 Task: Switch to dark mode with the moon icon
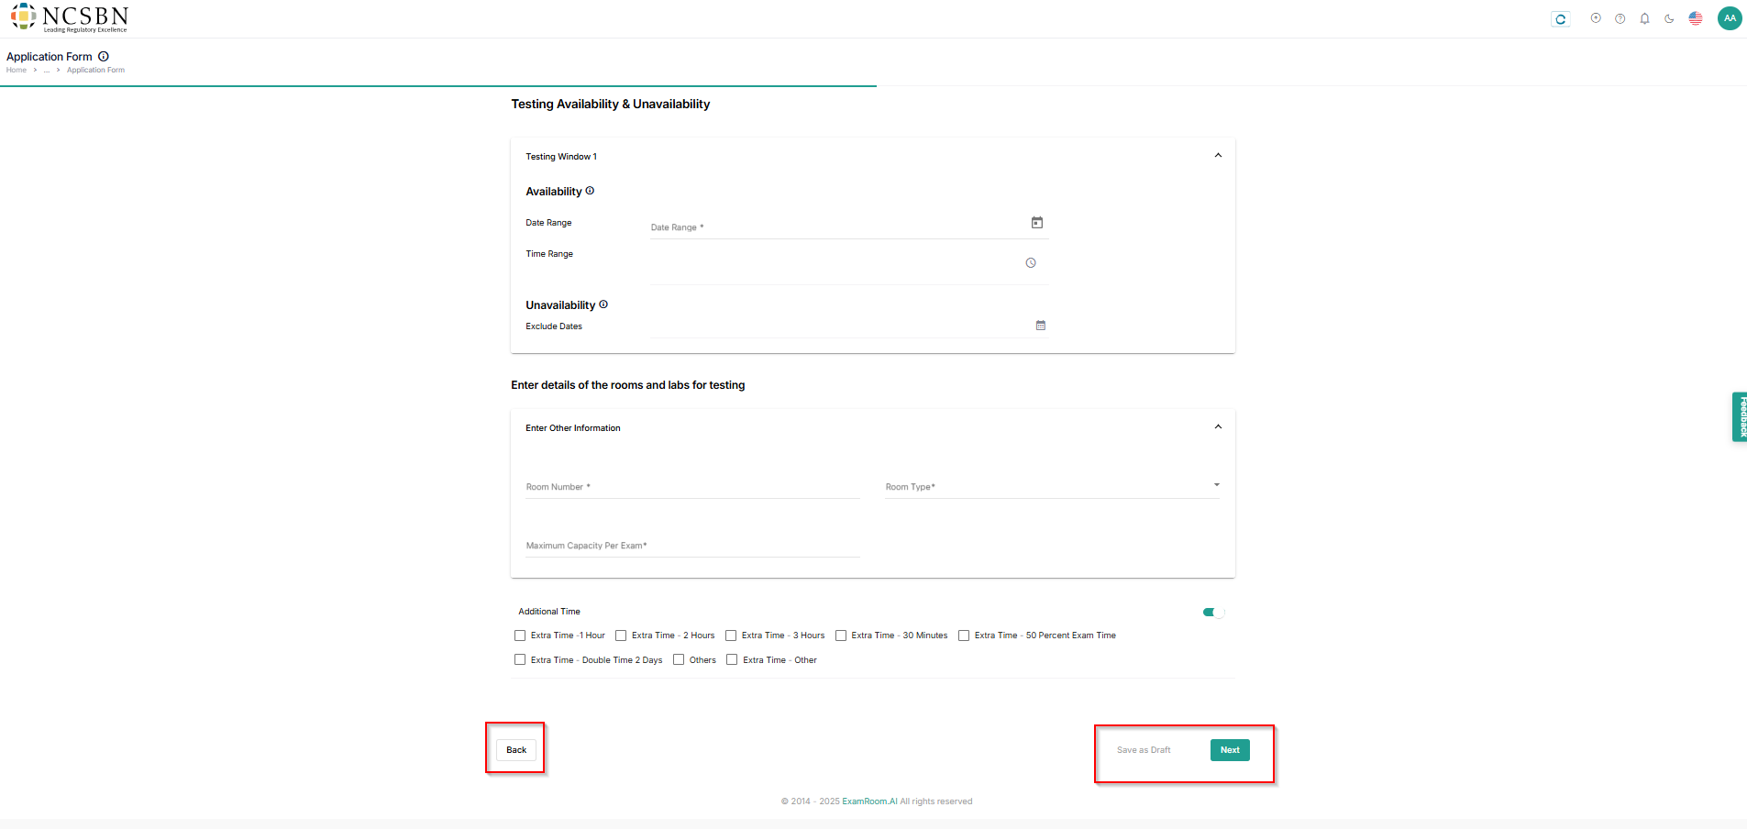[x=1669, y=18]
